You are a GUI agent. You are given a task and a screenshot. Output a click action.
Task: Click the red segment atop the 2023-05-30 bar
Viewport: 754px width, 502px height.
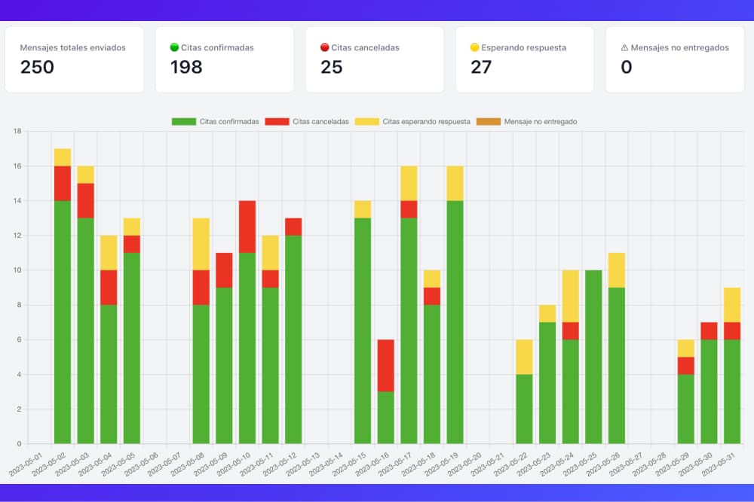coord(709,330)
